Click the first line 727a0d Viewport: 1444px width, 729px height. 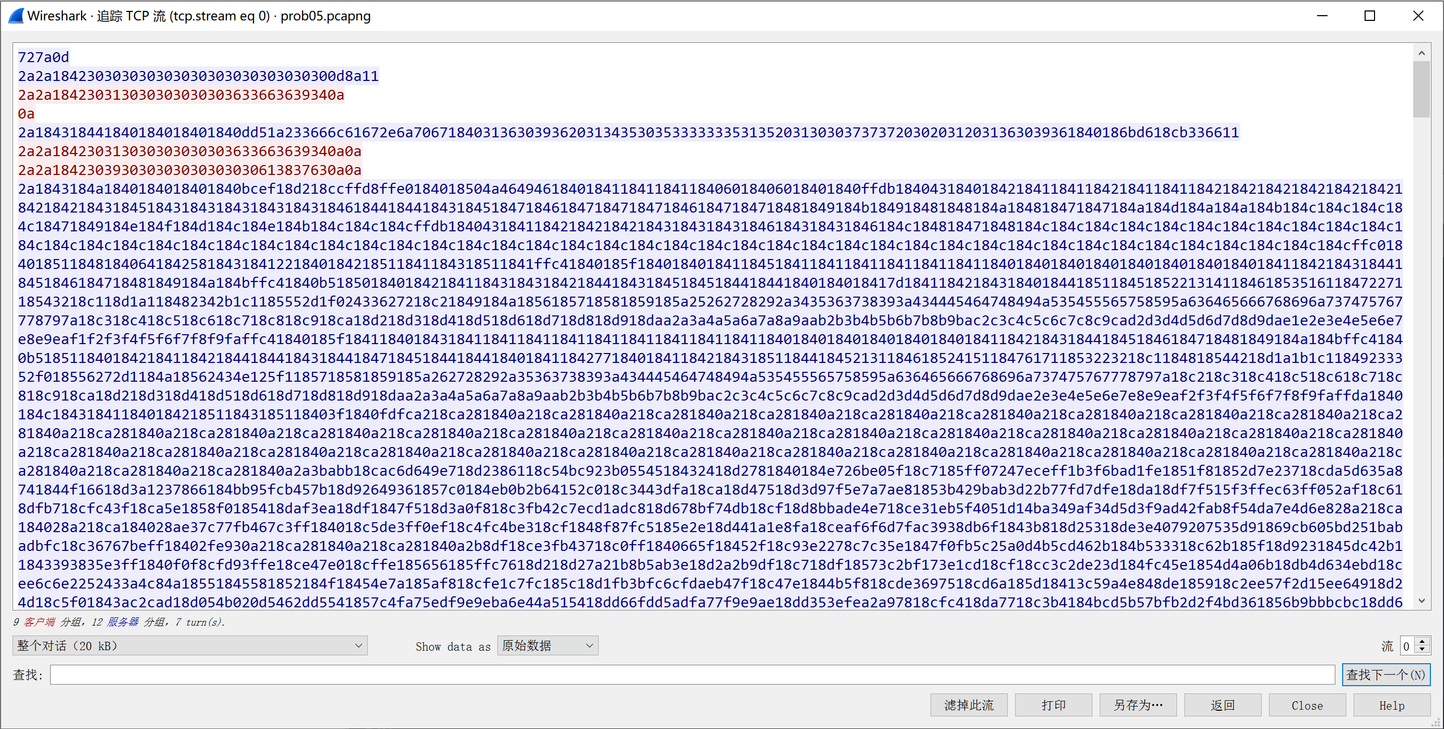coord(43,57)
